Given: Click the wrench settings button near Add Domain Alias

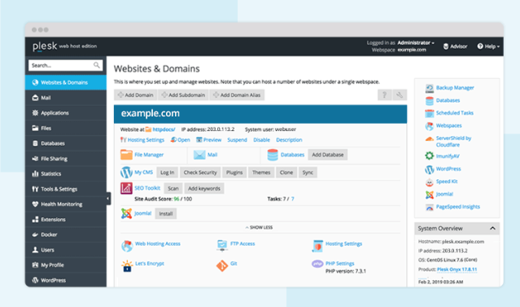Looking at the screenshot, I should [x=400, y=95].
